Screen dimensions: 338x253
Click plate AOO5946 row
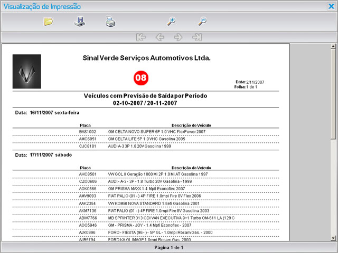point(146,226)
